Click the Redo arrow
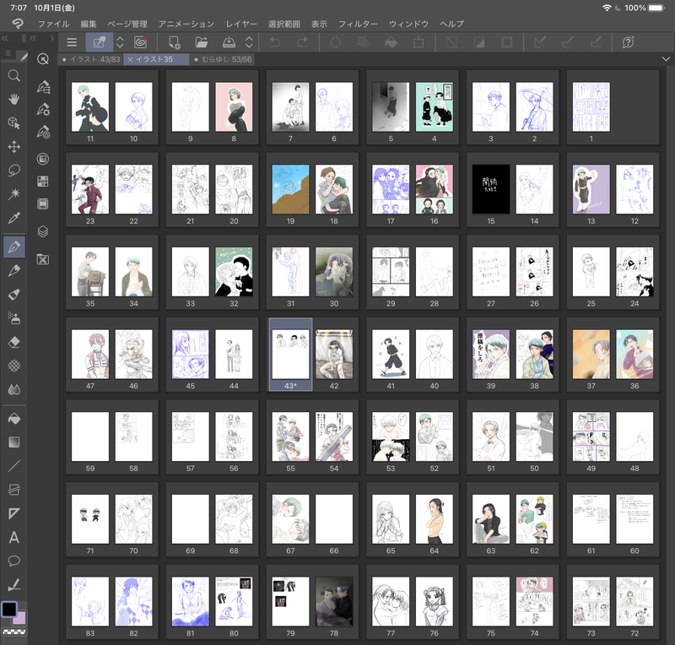The height and width of the screenshot is (645, 675). click(302, 42)
